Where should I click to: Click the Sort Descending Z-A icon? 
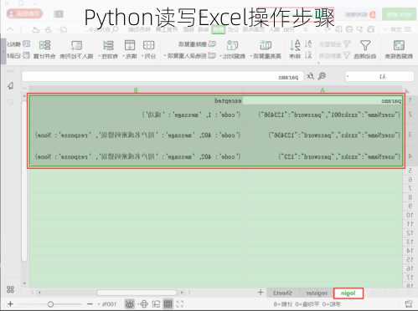click(308, 55)
